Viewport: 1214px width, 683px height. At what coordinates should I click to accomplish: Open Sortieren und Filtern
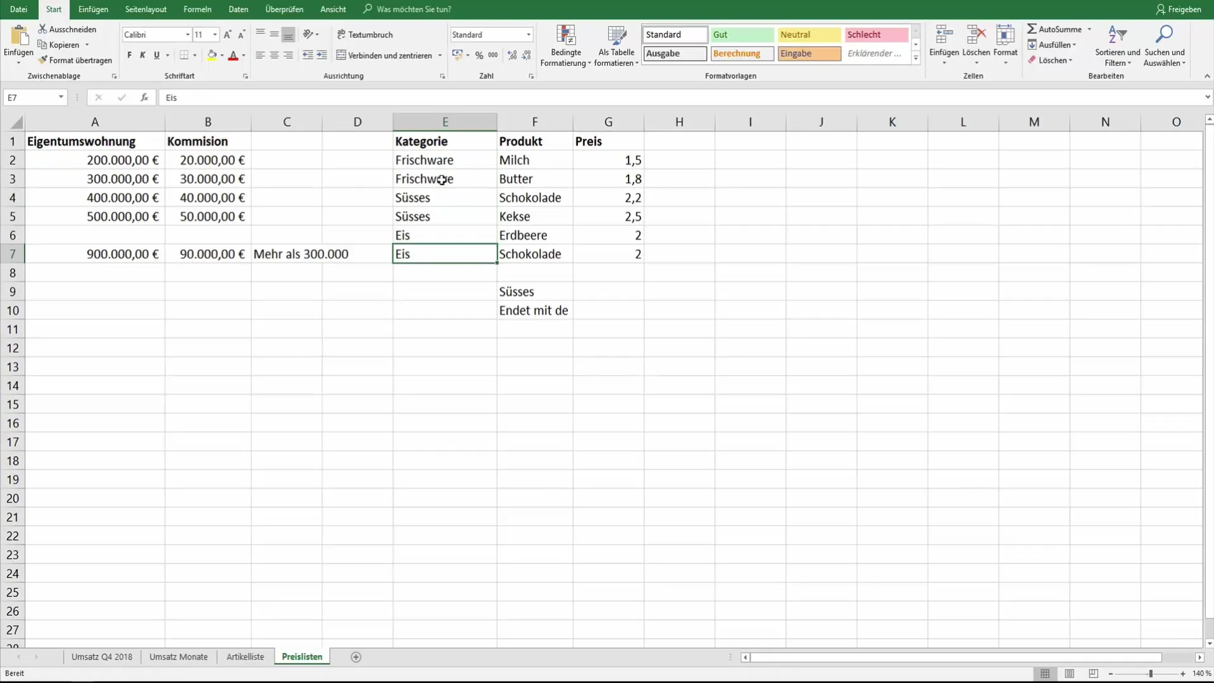click(x=1117, y=46)
